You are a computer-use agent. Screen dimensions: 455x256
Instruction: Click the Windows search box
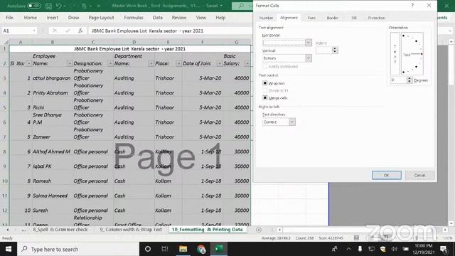78,249
